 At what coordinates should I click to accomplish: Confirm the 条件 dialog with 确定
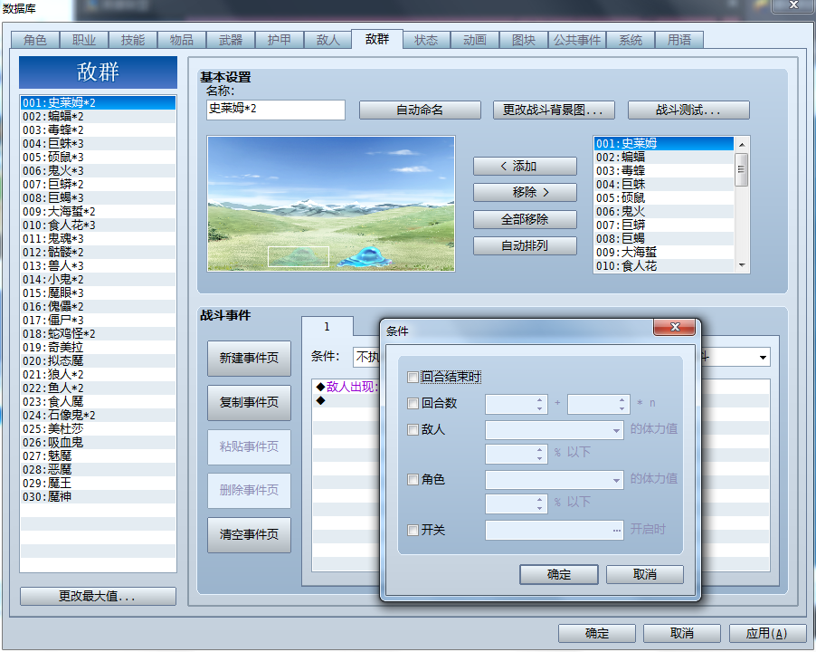coord(559,574)
